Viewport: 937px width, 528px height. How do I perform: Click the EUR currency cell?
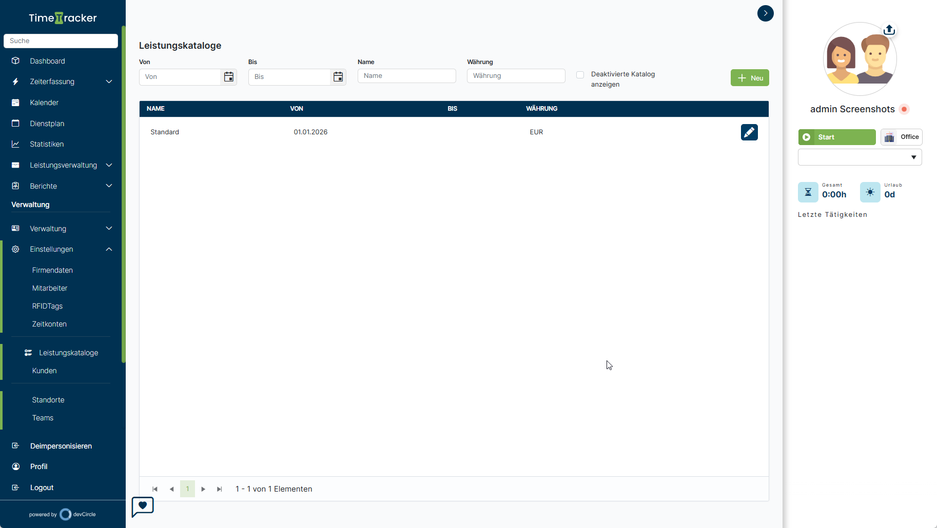[x=536, y=132]
